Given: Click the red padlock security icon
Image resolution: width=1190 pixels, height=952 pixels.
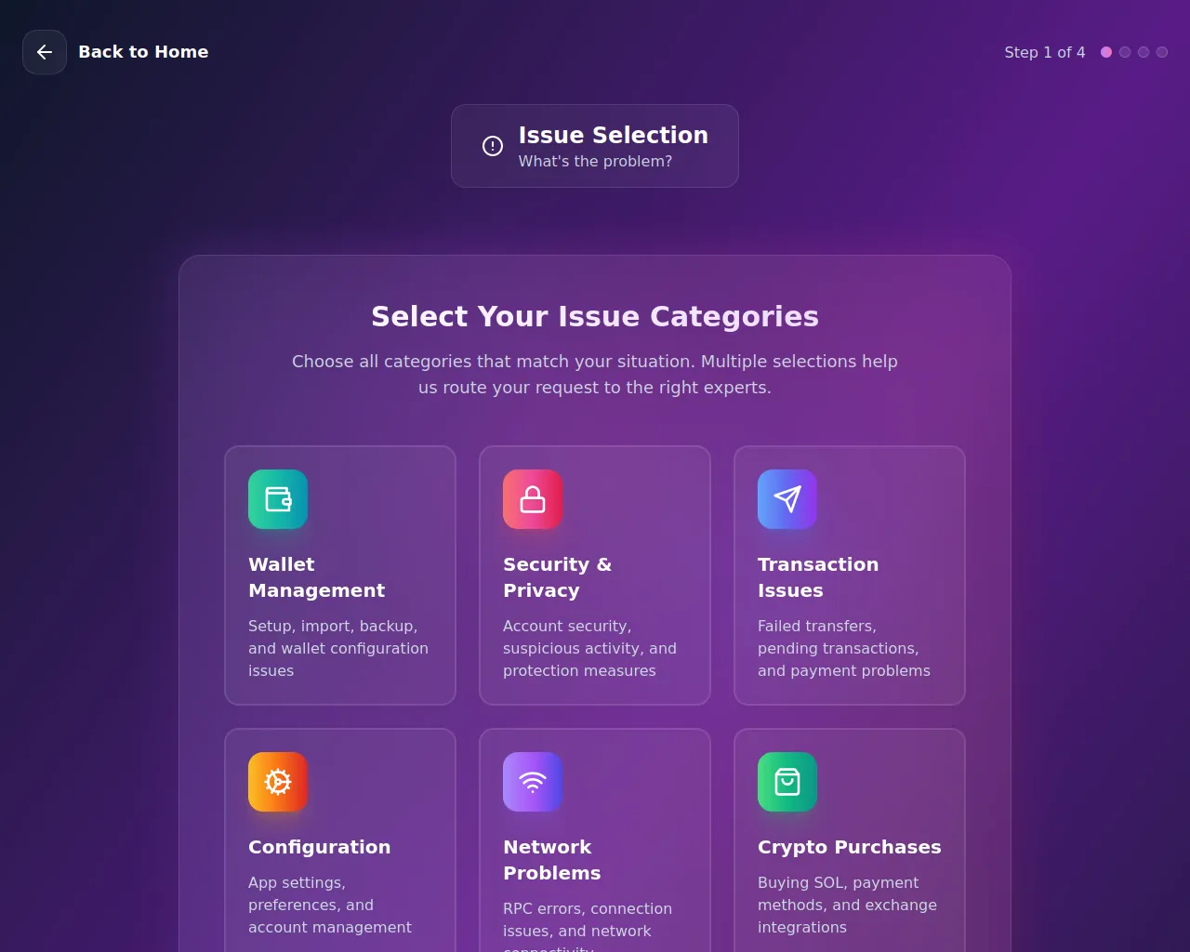Looking at the screenshot, I should point(533,499).
